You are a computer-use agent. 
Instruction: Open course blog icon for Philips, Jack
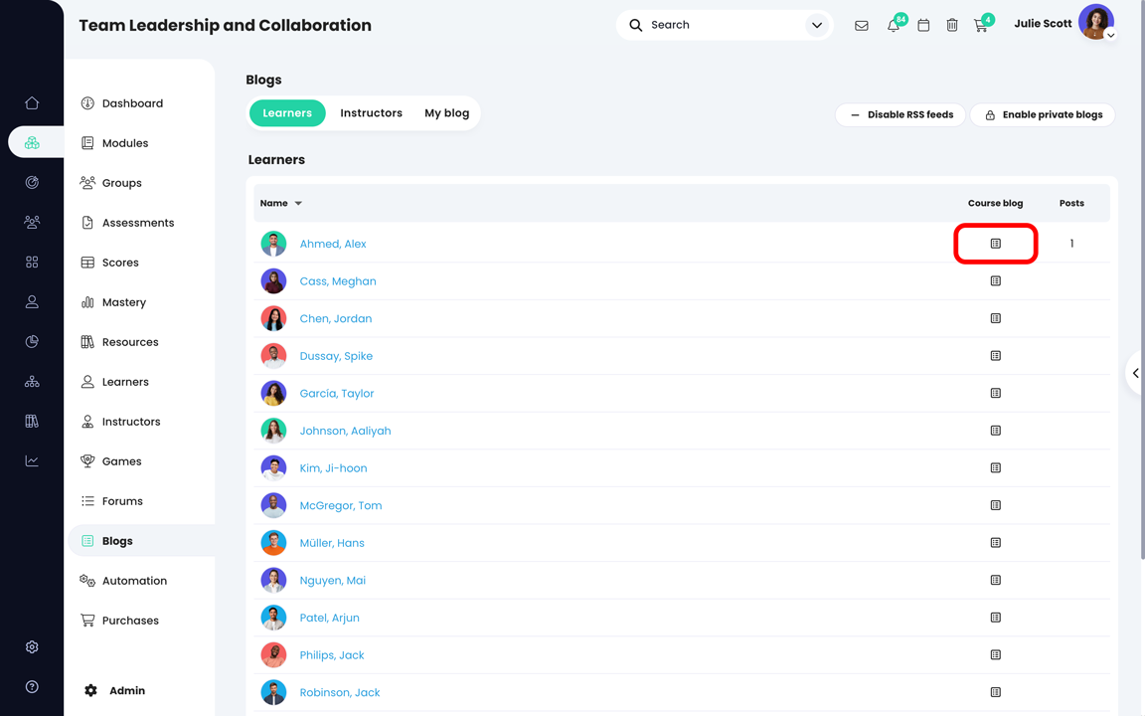(995, 654)
